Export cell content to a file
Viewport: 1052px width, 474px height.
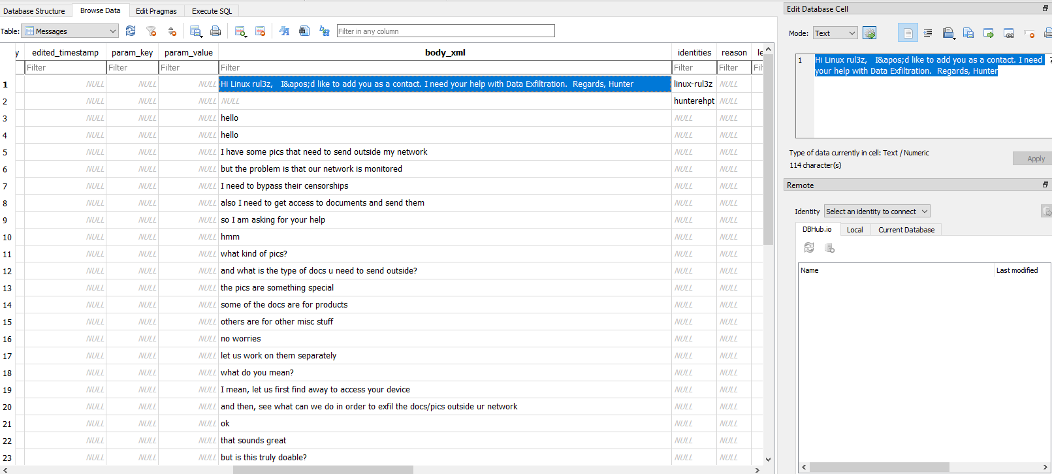[968, 33]
